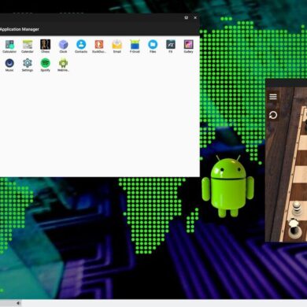Launch the FX app icon
This screenshot has width=307, height=307.
point(171,44)
